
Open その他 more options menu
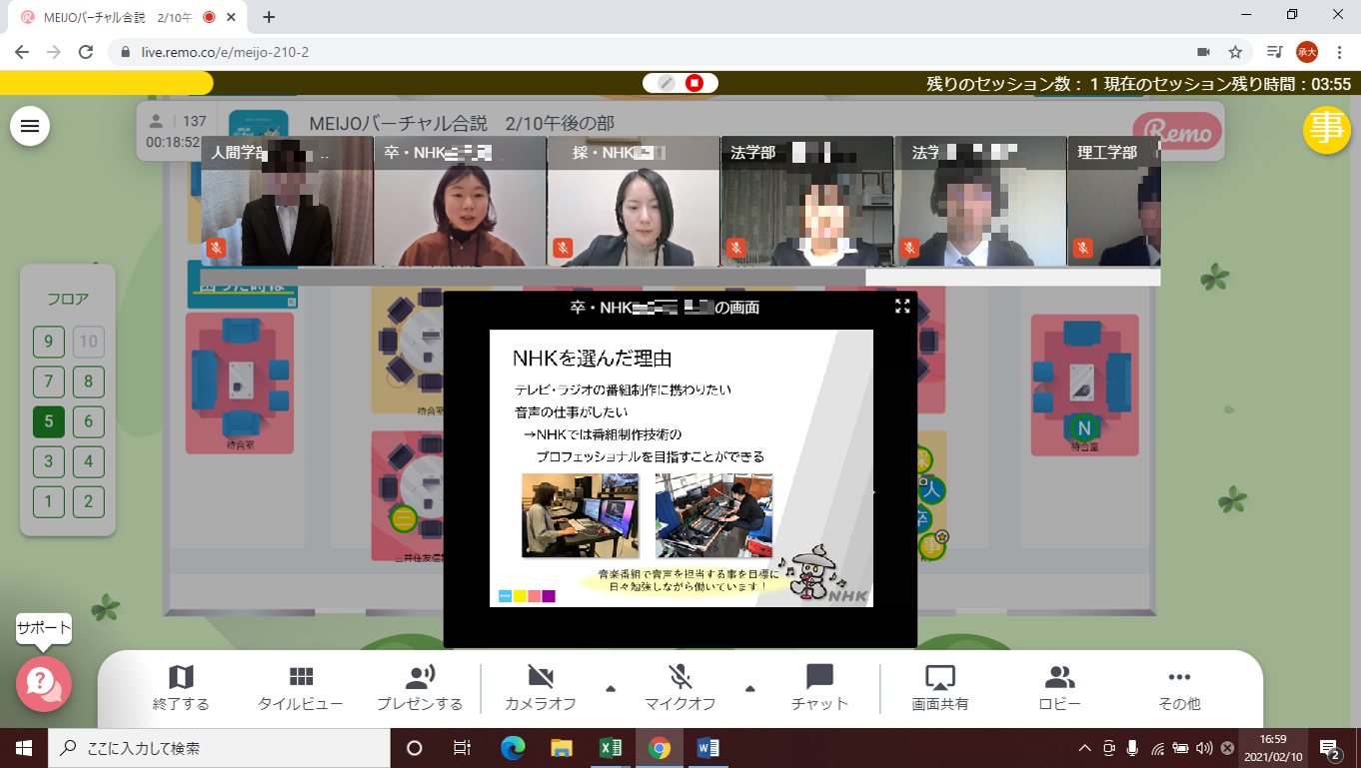click(1179, 688)
